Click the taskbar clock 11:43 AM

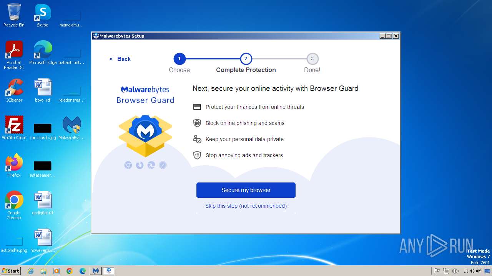[472, 271]
